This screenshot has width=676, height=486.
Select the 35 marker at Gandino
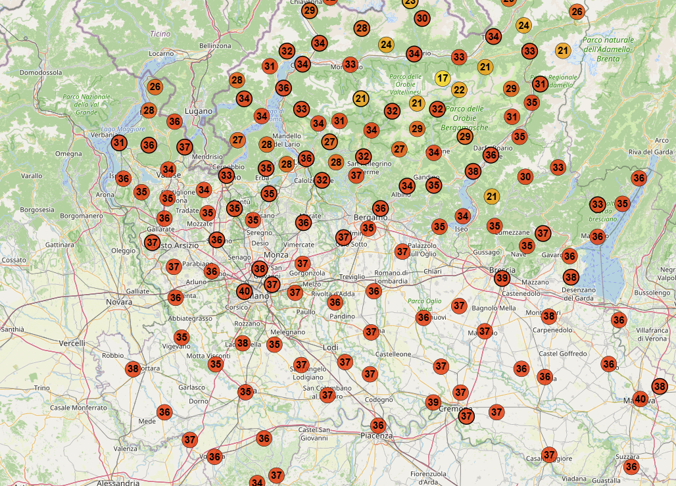click(433, 185)
